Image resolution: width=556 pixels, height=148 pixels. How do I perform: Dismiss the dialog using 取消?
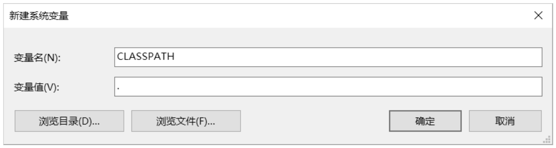pyautogui.click(x=506, y=122)
